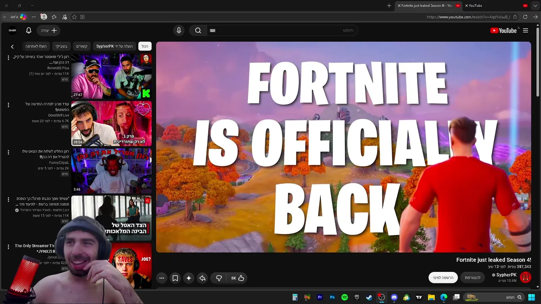Open browser settings three-dot menu
This screenshot has height=304, width=541.
point(34,17)
